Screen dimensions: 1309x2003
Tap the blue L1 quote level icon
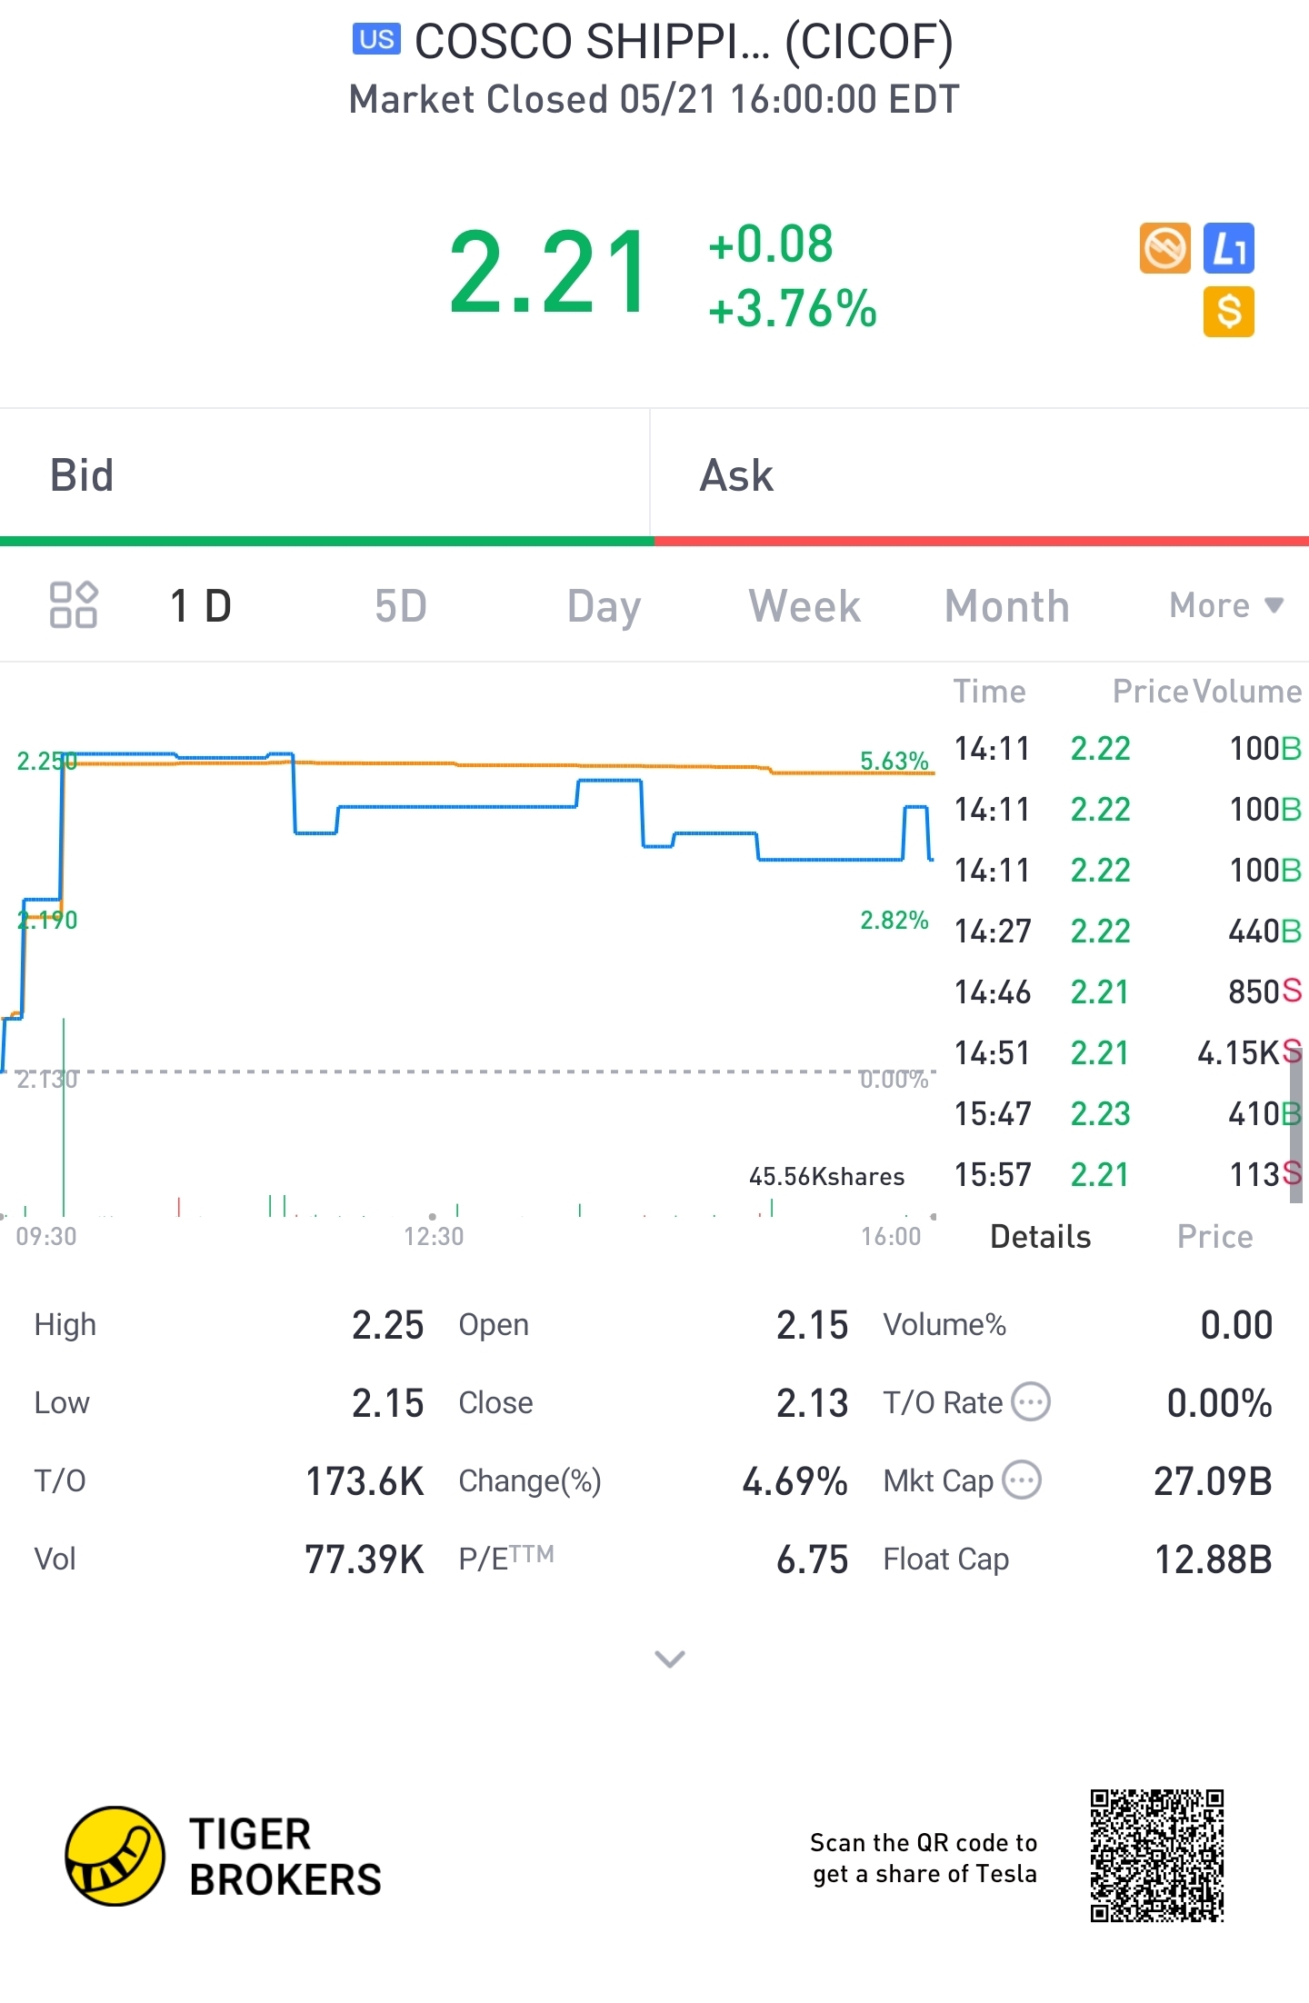point(1229,248)
